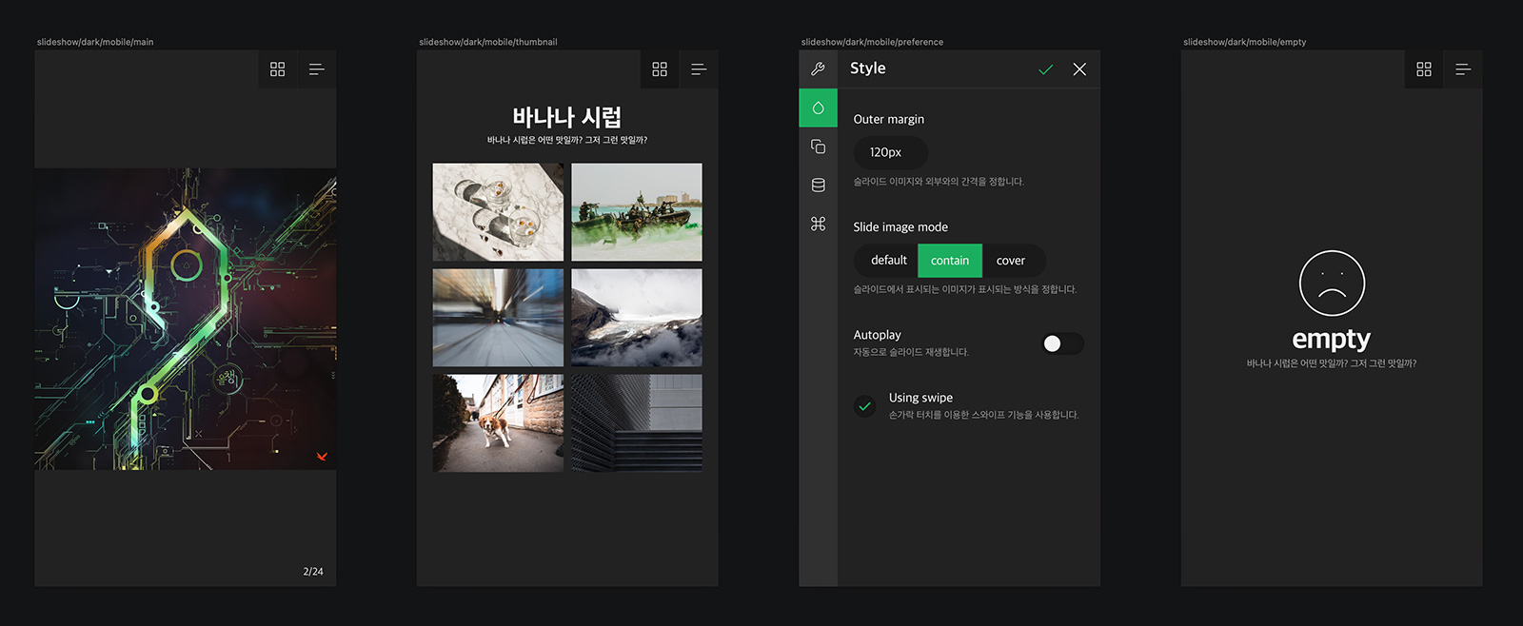The image size is (1523, 626).
Task: Select the 'contain' slide image mode
Action: [949, 261]
